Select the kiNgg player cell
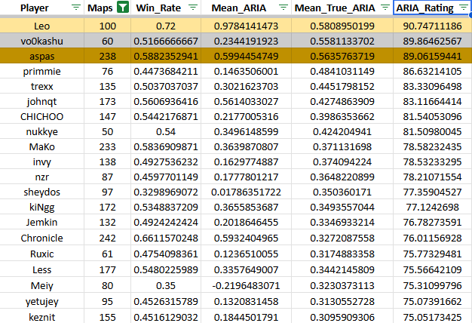Image resolution: width=472 pixels, height=323 pixels. coord(41,207)
